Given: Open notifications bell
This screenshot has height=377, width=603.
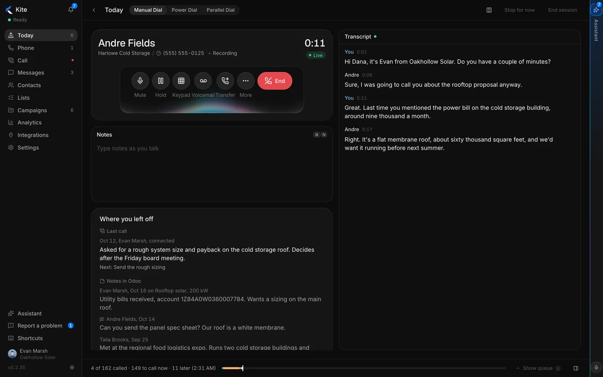Looking at the screenshot, I should point(71,10).
